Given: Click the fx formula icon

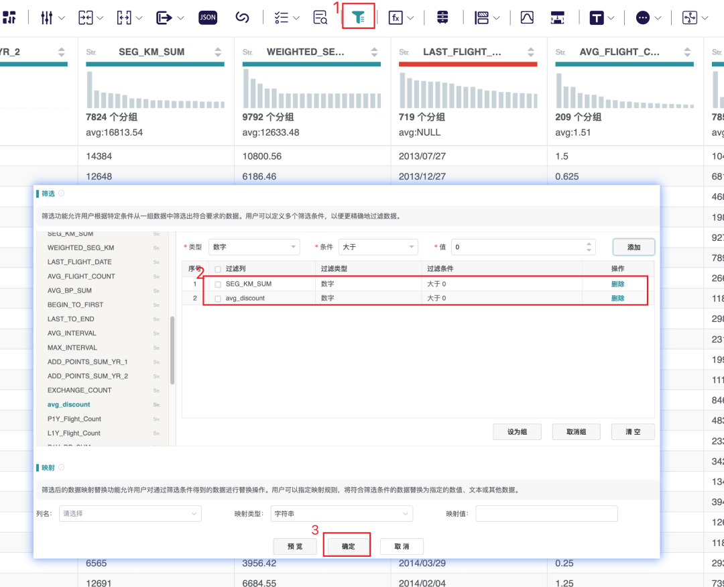Looking at the screenshot, I should 396,17.
